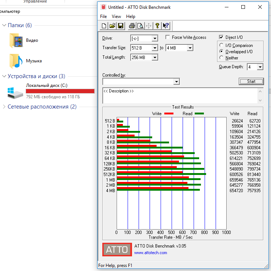Screen dimensions: 271x271
Task: Open the Drive dropdown list
Action: (x=155, y=39)
